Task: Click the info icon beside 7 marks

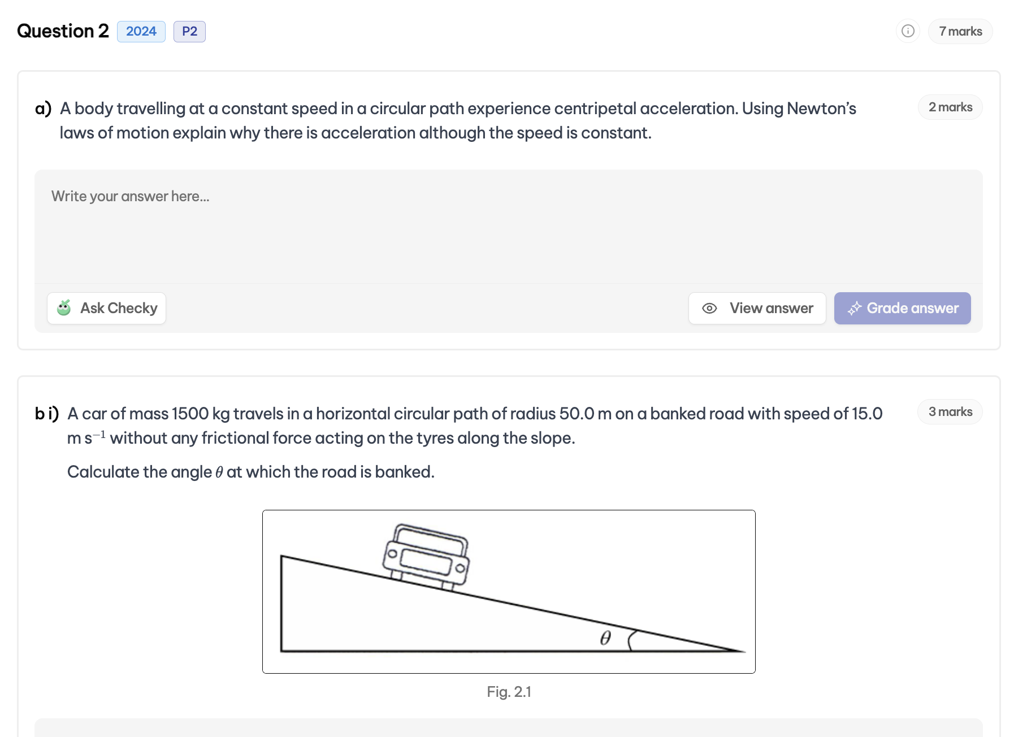Action: coord(908,31)
